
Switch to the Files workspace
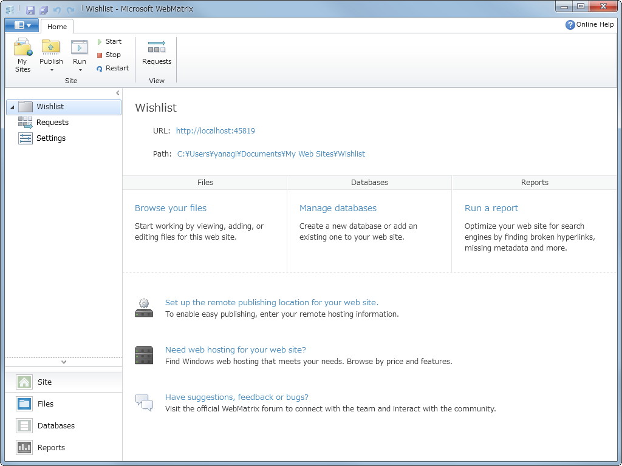click(45, 404)
